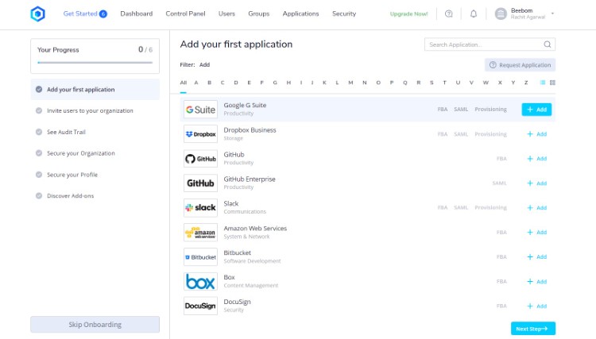596x339 pixels.
Task: Click the search magnifier icon
Action: (x=547, y=44)
